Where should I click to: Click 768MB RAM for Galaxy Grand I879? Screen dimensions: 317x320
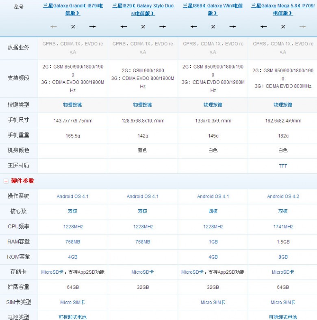(73, 242)
